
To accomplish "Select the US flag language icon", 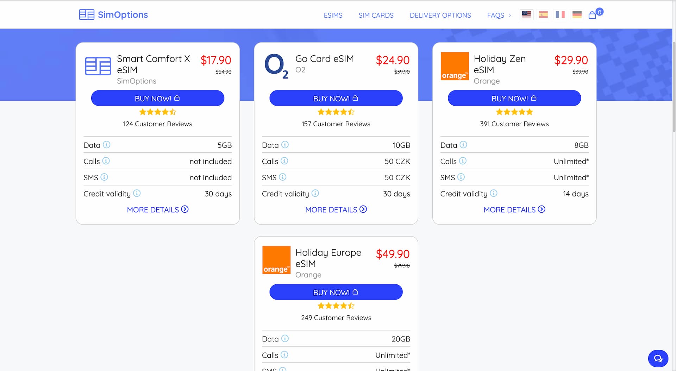I will 526,15.
